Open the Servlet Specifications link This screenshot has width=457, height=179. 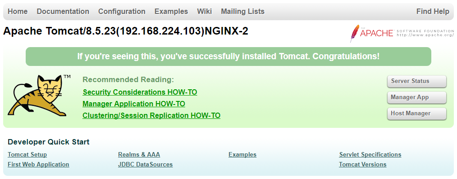(370, 155)
